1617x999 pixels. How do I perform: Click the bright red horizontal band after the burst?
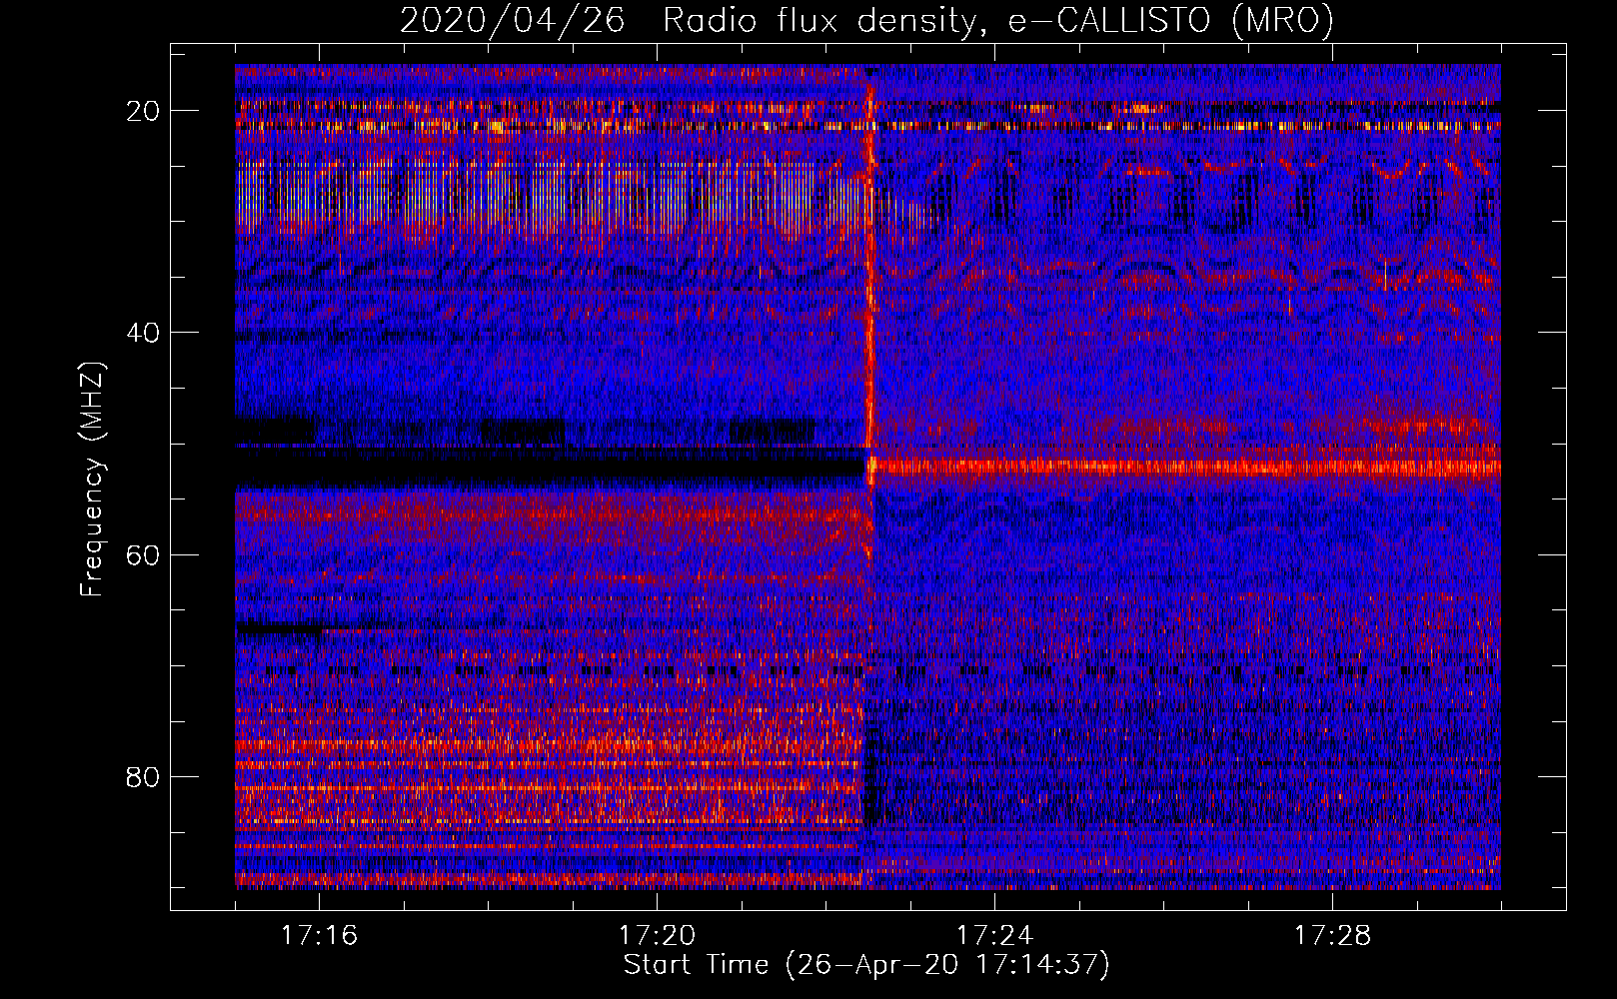[x=1185, y=467]
